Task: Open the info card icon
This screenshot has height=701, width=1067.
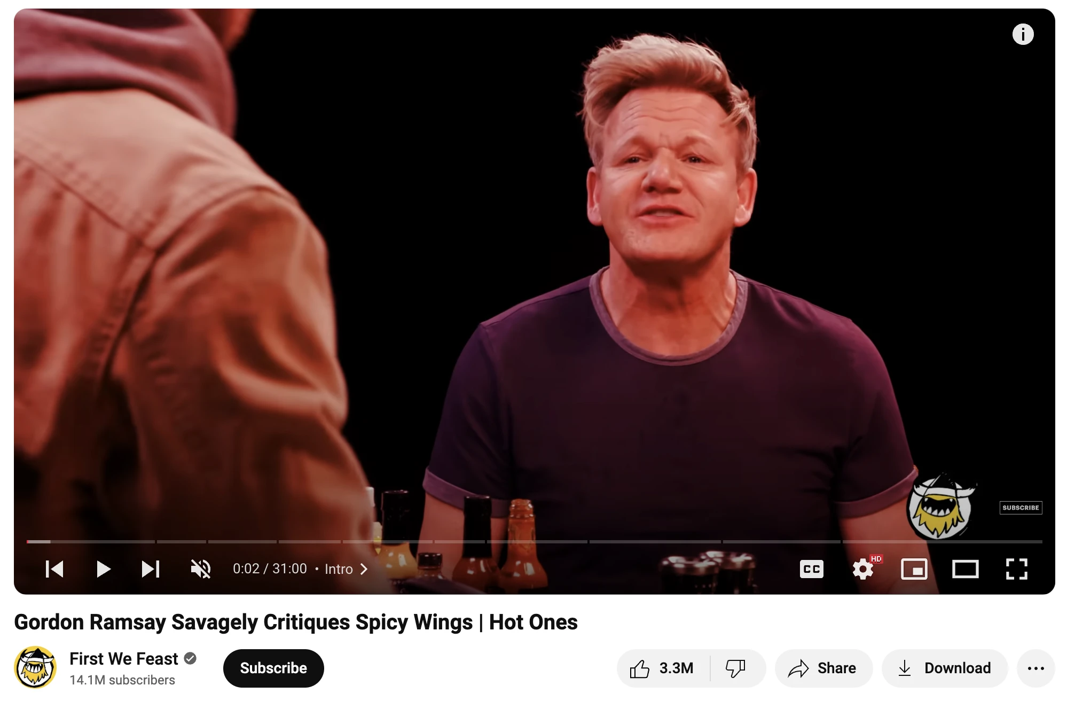Action: (x=1023, y=34)
